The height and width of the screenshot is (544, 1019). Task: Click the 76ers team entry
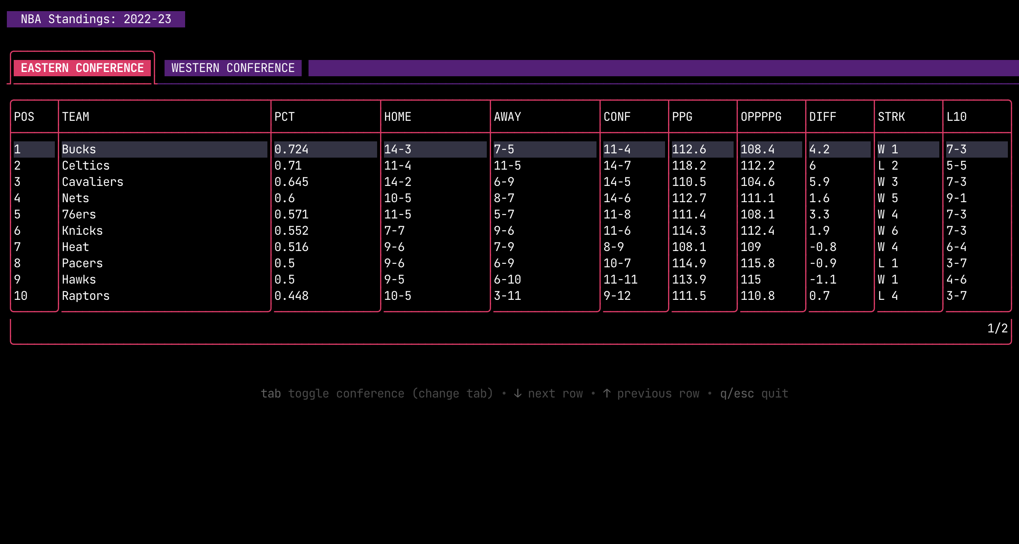click(x=79, y=215)
